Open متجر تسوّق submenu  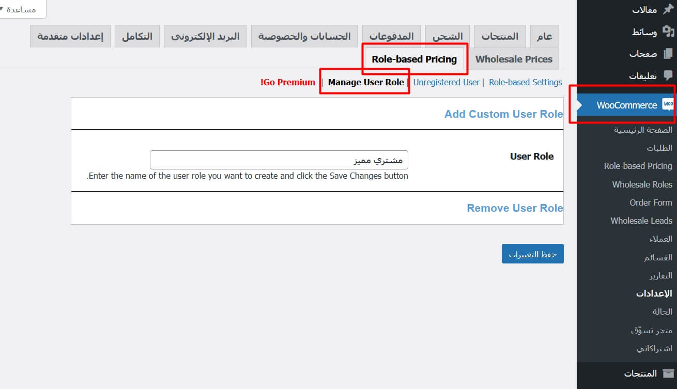click(651, 330)
